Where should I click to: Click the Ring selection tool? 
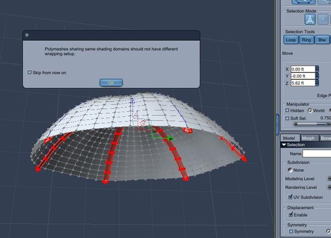tap(306, 40)
